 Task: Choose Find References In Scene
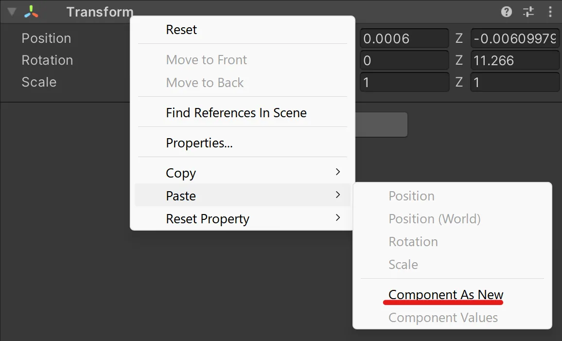[x=243, y=113]
